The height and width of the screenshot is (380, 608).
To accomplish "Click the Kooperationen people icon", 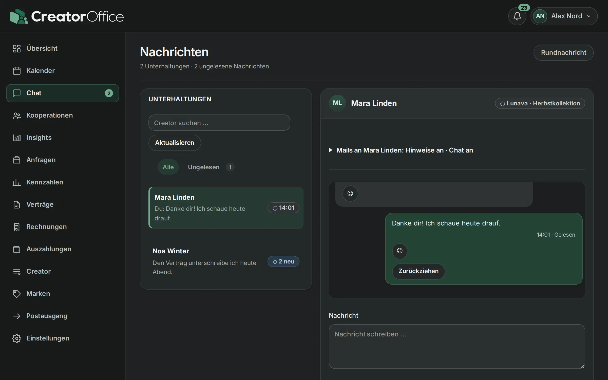I will pyautogui.click(x=17, y=115).
